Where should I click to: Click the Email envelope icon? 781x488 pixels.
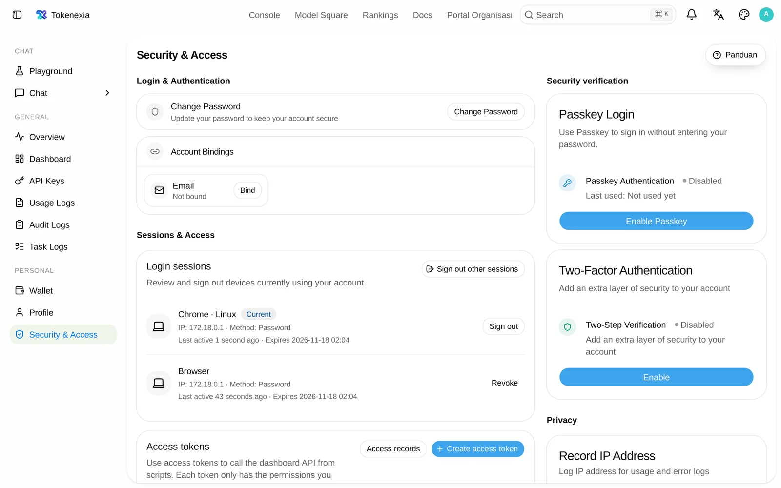point(159,190)
